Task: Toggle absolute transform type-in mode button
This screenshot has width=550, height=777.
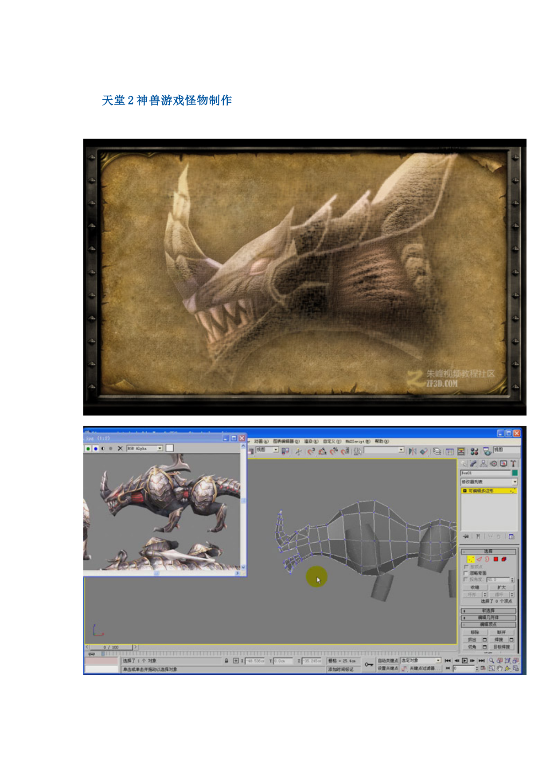Action: tap(236, 660)
